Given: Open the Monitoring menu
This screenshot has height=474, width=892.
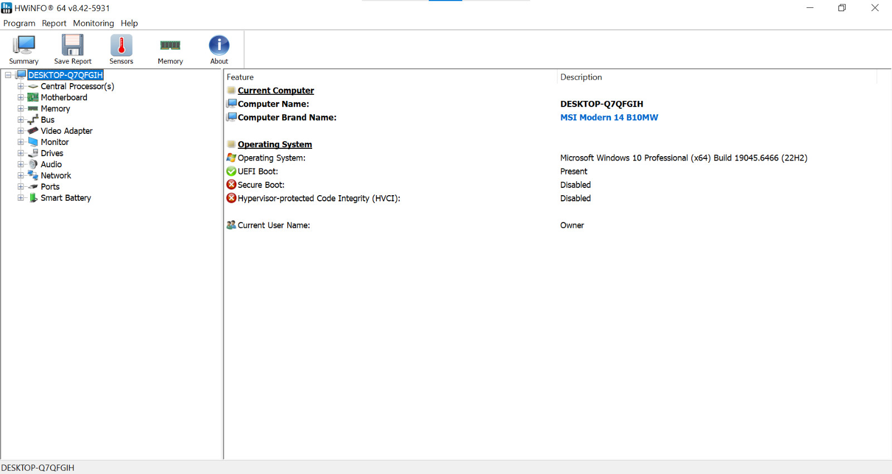Looking at the screenshot, I should (x=93, y=23).
